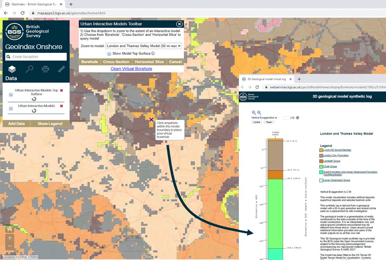Open a new tab in GeoIndex browser window
386x260 pixels.
[71, 4]
